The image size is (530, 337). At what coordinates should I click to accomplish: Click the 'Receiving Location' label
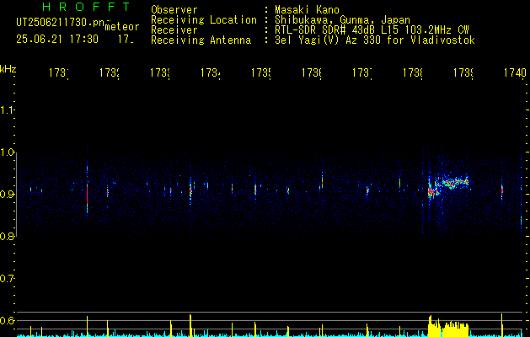coord(204,20)
